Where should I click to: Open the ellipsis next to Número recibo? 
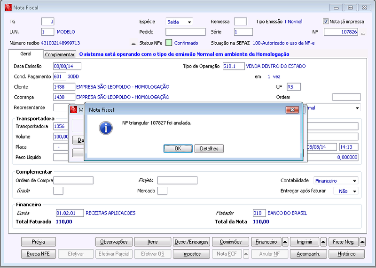[x=133, y=43]
